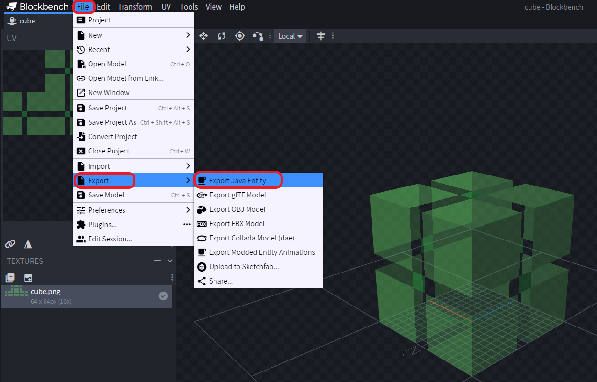Toggle the texture list layout icon

157,261
